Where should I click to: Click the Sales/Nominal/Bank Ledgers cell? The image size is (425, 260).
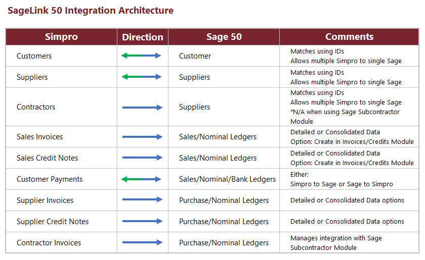(227, 179)
